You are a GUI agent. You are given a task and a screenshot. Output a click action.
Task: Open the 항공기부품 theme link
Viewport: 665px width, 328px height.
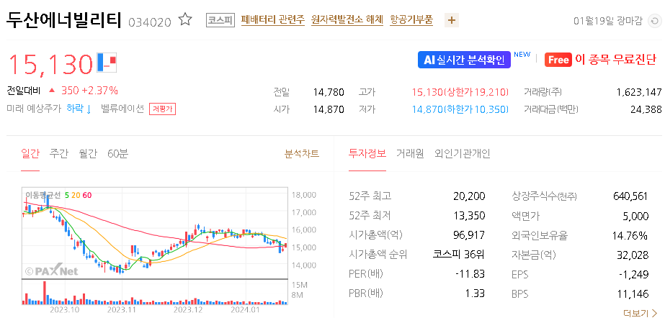click(x=411, y=20)
